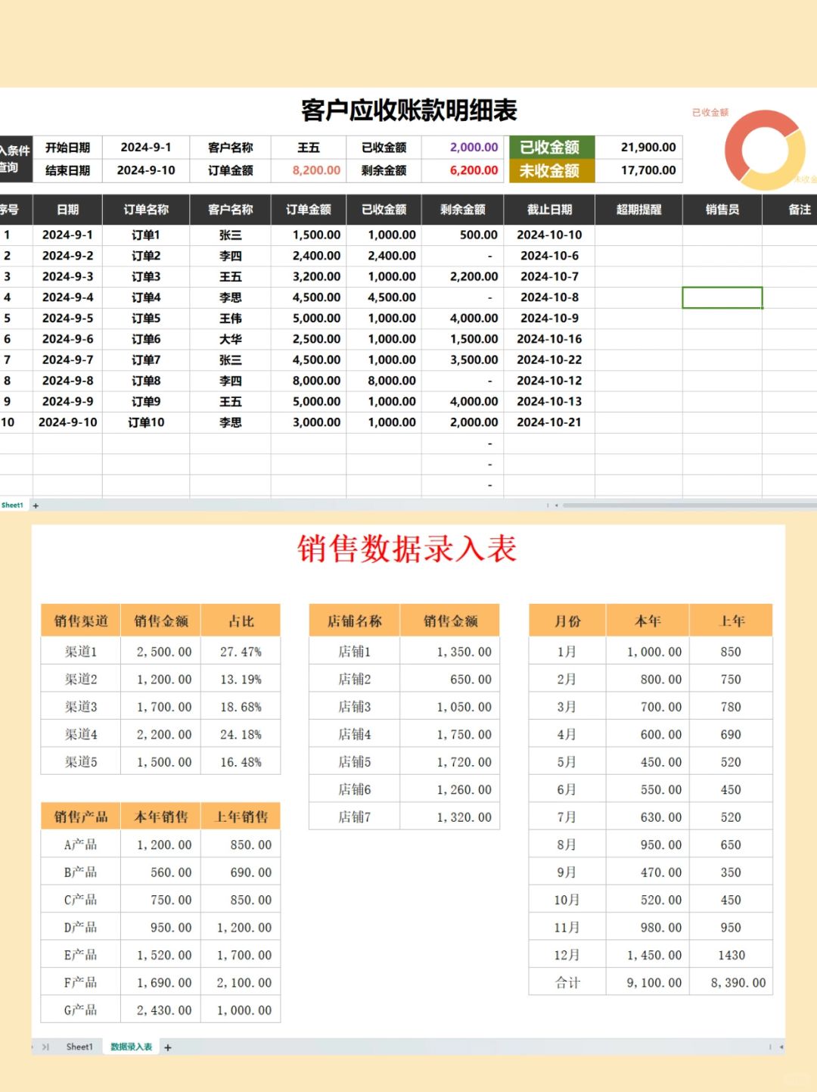Click the 开始日期 value field 2024-9-1

pyautogui.click(x=146, y=148)
